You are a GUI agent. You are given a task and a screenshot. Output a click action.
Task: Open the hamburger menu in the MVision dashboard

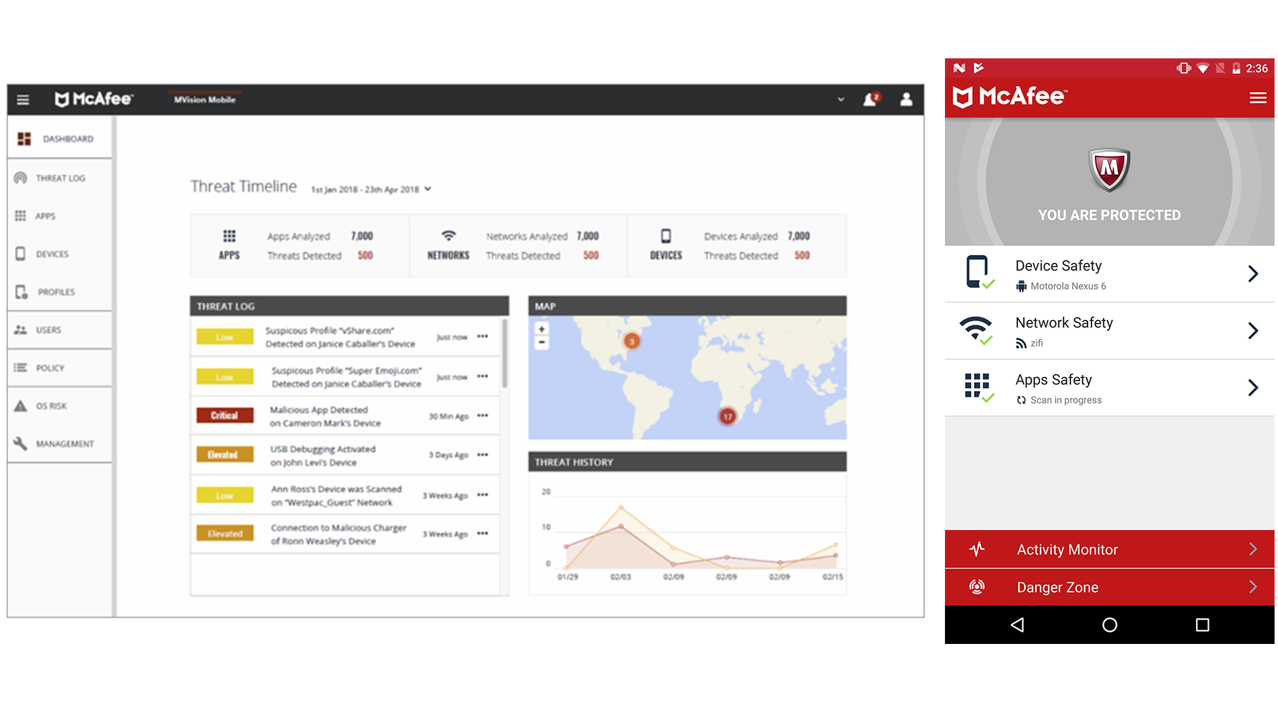(x=23, y=100)
